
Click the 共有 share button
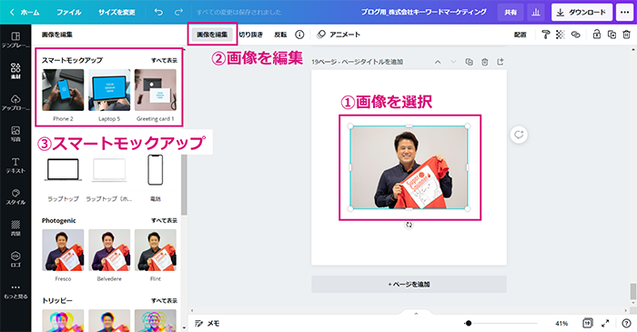click(x=511, y=12)
